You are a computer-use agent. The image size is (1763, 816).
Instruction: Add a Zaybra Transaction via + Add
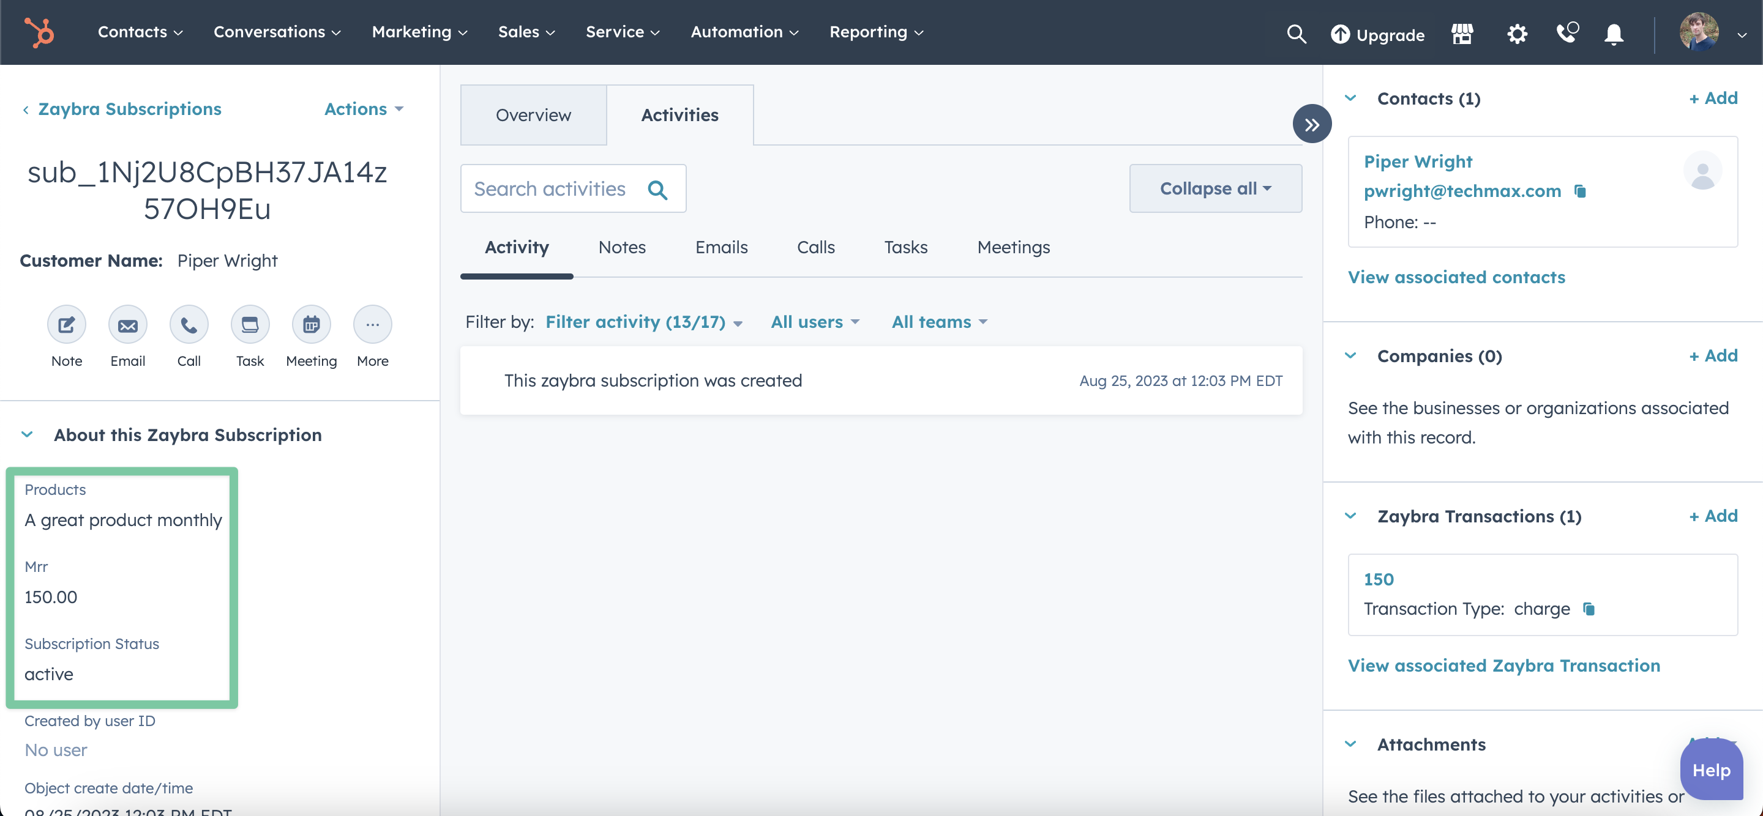pyautogui.click(x=1713, y=516)
